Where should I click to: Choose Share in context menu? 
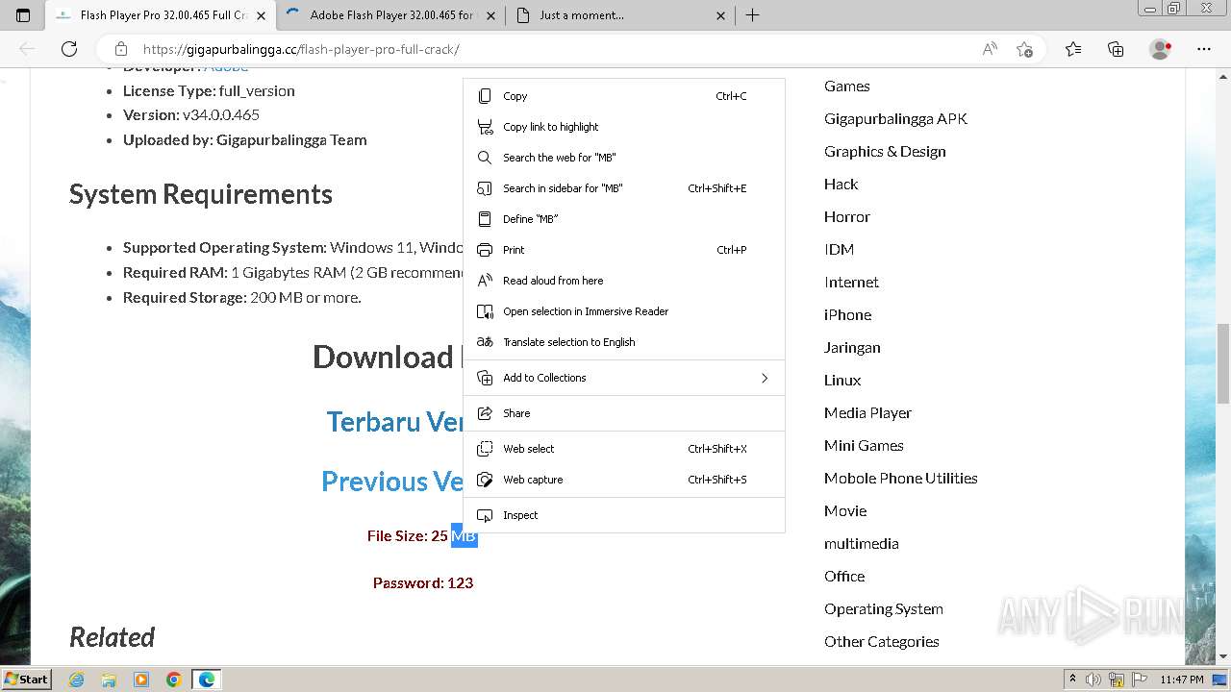pyautogui.click(x=624, y=413)
